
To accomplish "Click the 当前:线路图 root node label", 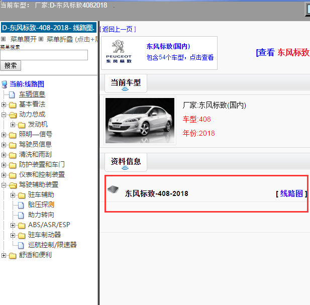I will point(27,84).
